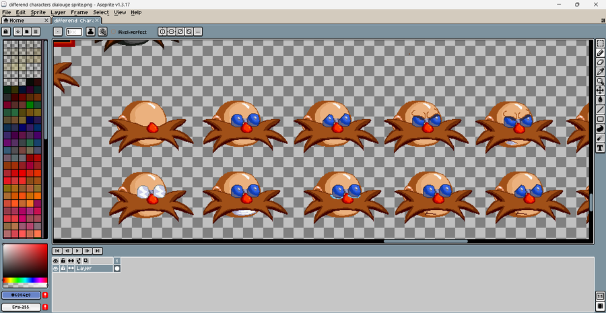This screenshot has height=313, width=606.
Task: Select the Rectangular Marquee tool
Action: pos(600,43)
